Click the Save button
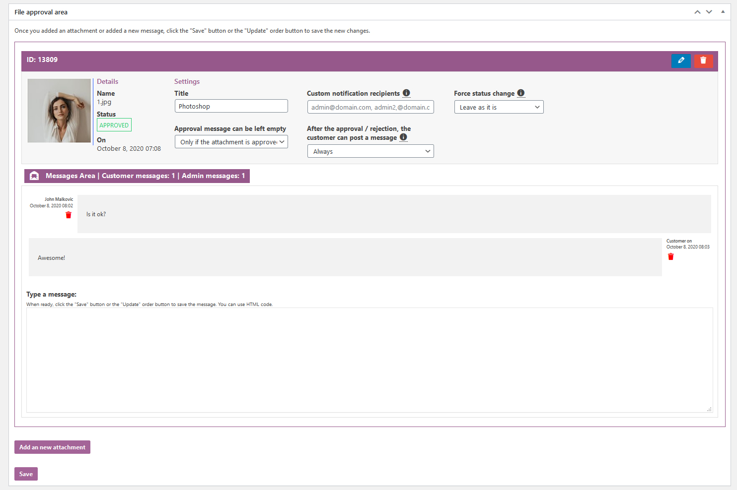 pyautogui.click(x=26, y=474)
